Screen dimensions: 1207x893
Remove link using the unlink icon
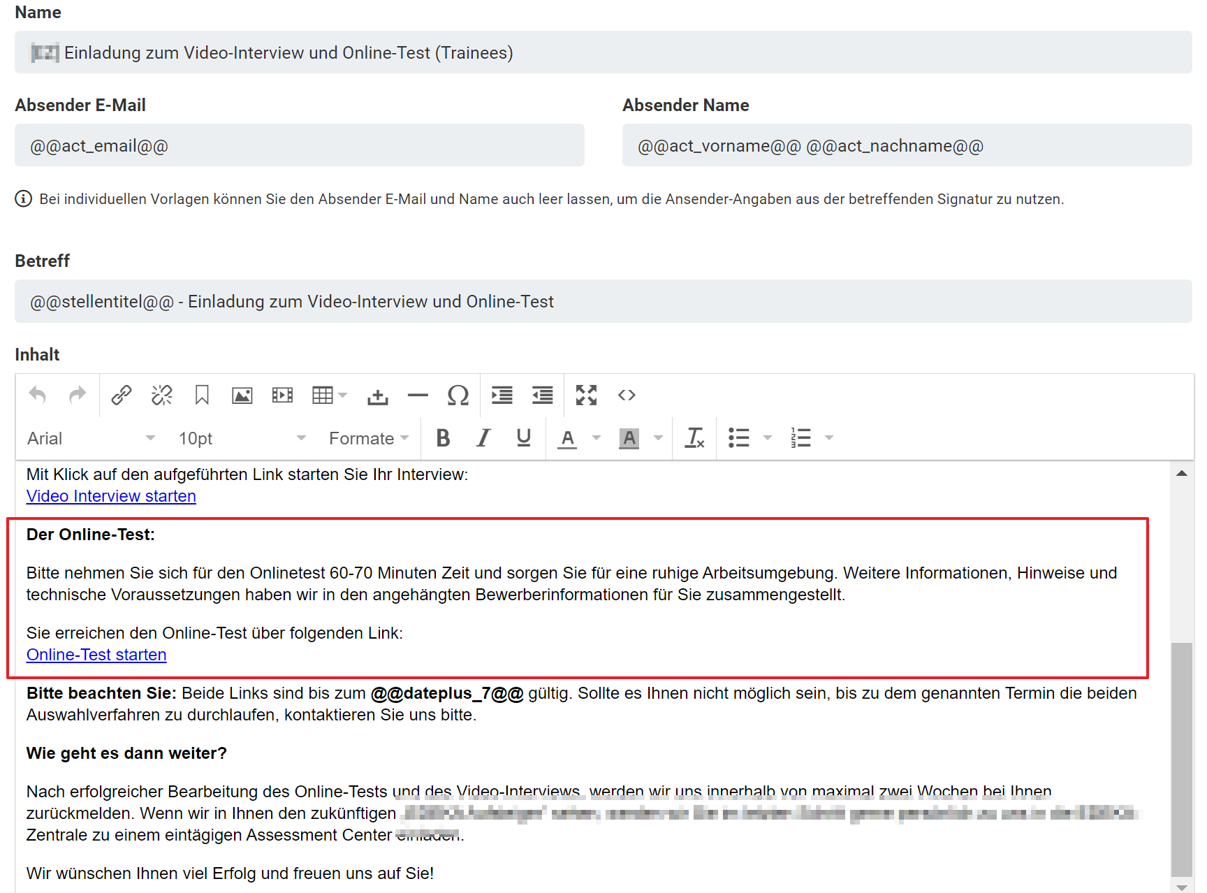tap(162, 395)
